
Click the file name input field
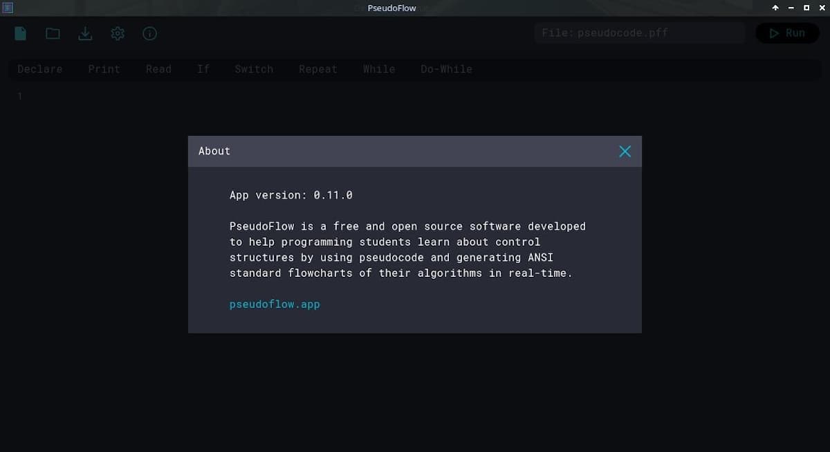(x=639, y=33)
